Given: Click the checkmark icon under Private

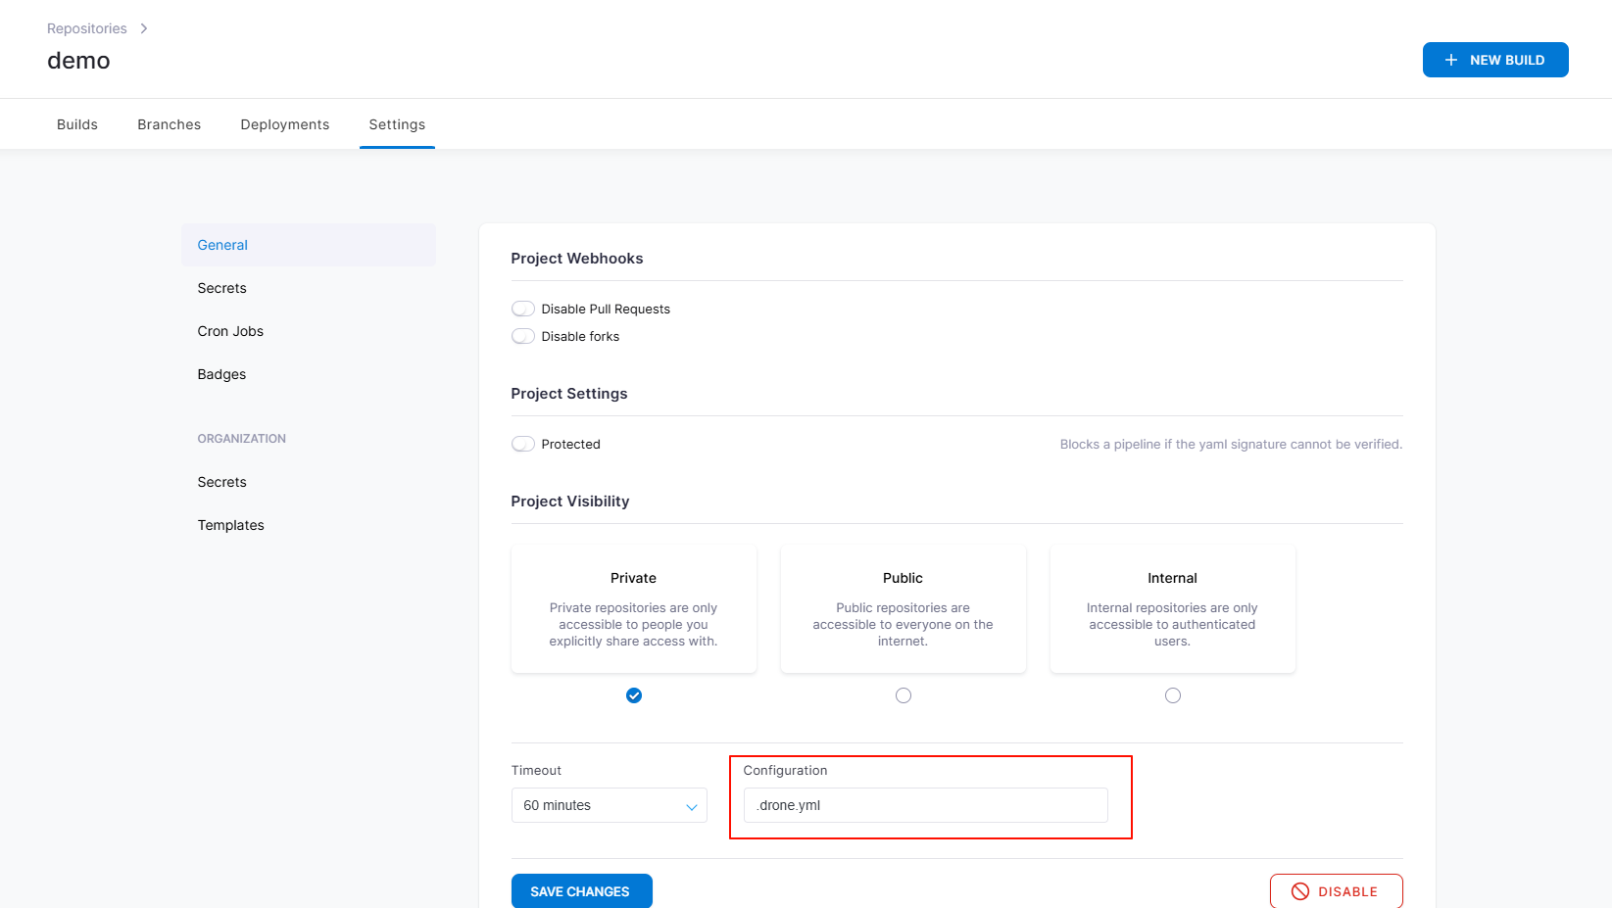Looking at the screenshot, I should [634, 695].
